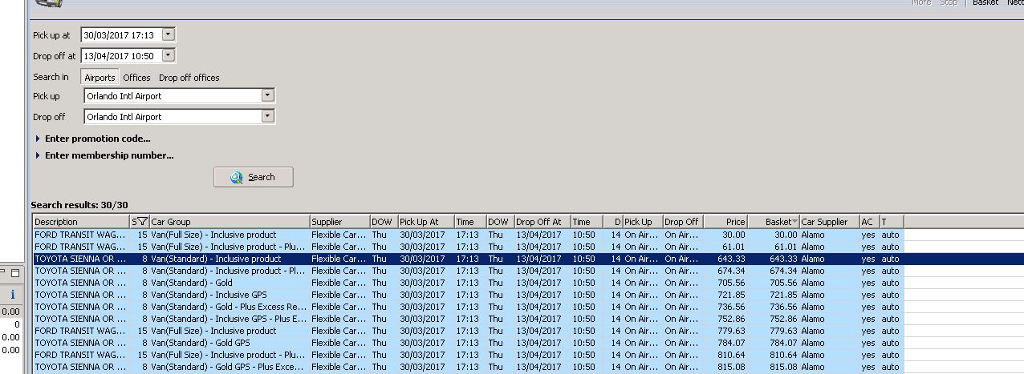This screenshot has width=1024, height=374.
Task: Sort by Car Supplier column header
Action: [829, 222]
